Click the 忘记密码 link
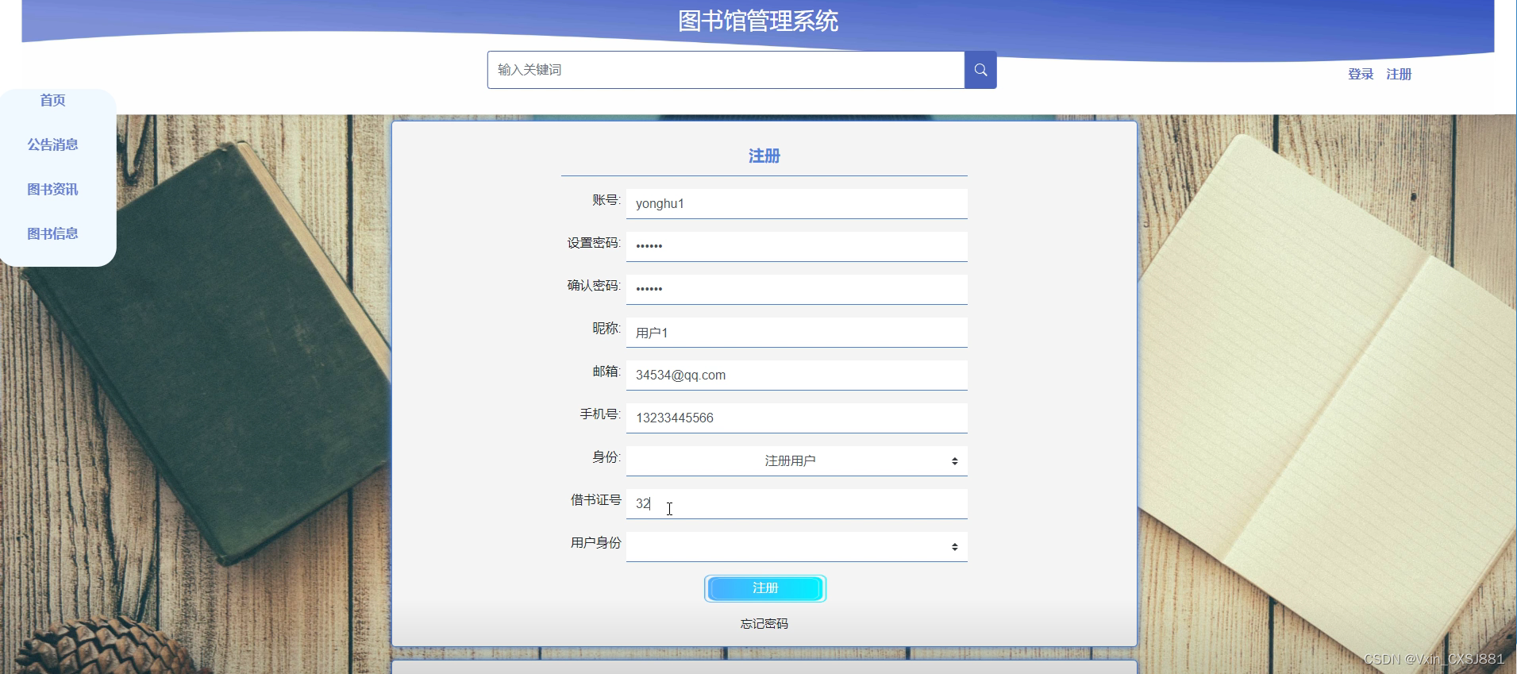 (x=764, y=624)
